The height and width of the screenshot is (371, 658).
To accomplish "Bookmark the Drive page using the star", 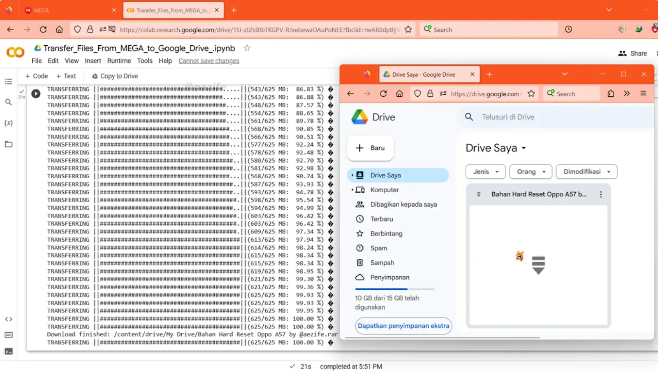I will (531, 93).
